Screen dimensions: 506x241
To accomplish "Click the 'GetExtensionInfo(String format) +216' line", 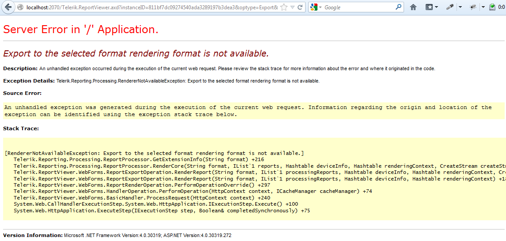I will pos(139,159).
